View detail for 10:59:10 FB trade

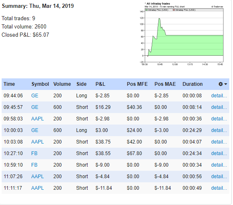point(219,165)
